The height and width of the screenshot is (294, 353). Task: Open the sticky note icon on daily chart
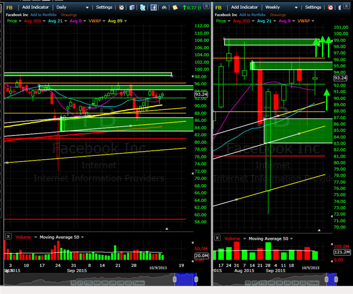click(175, 7)
